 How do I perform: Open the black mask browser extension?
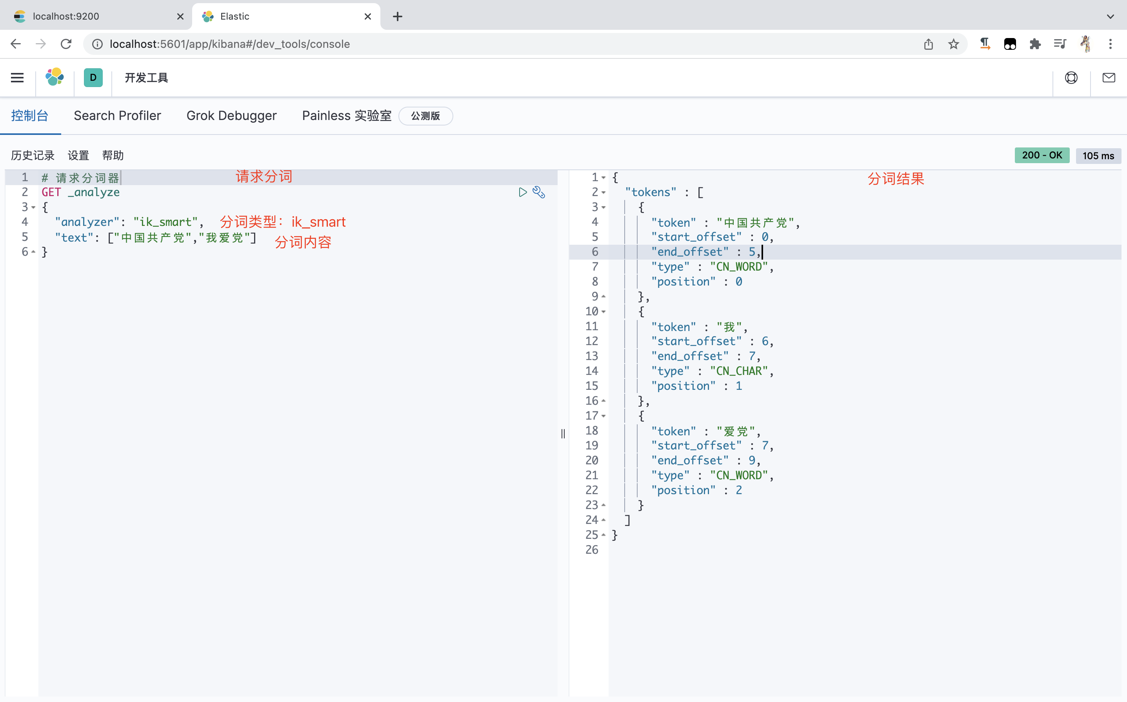point(1010,44)
